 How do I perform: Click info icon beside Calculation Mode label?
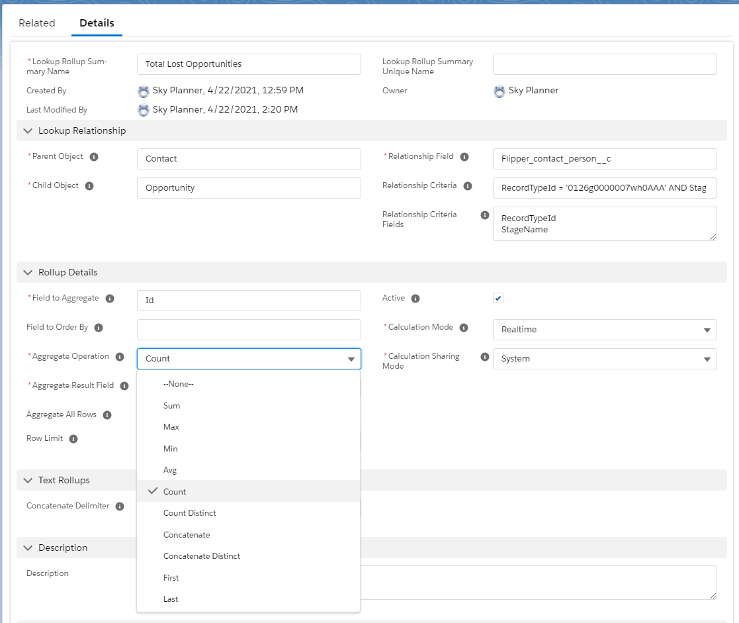tap(464, 328)
